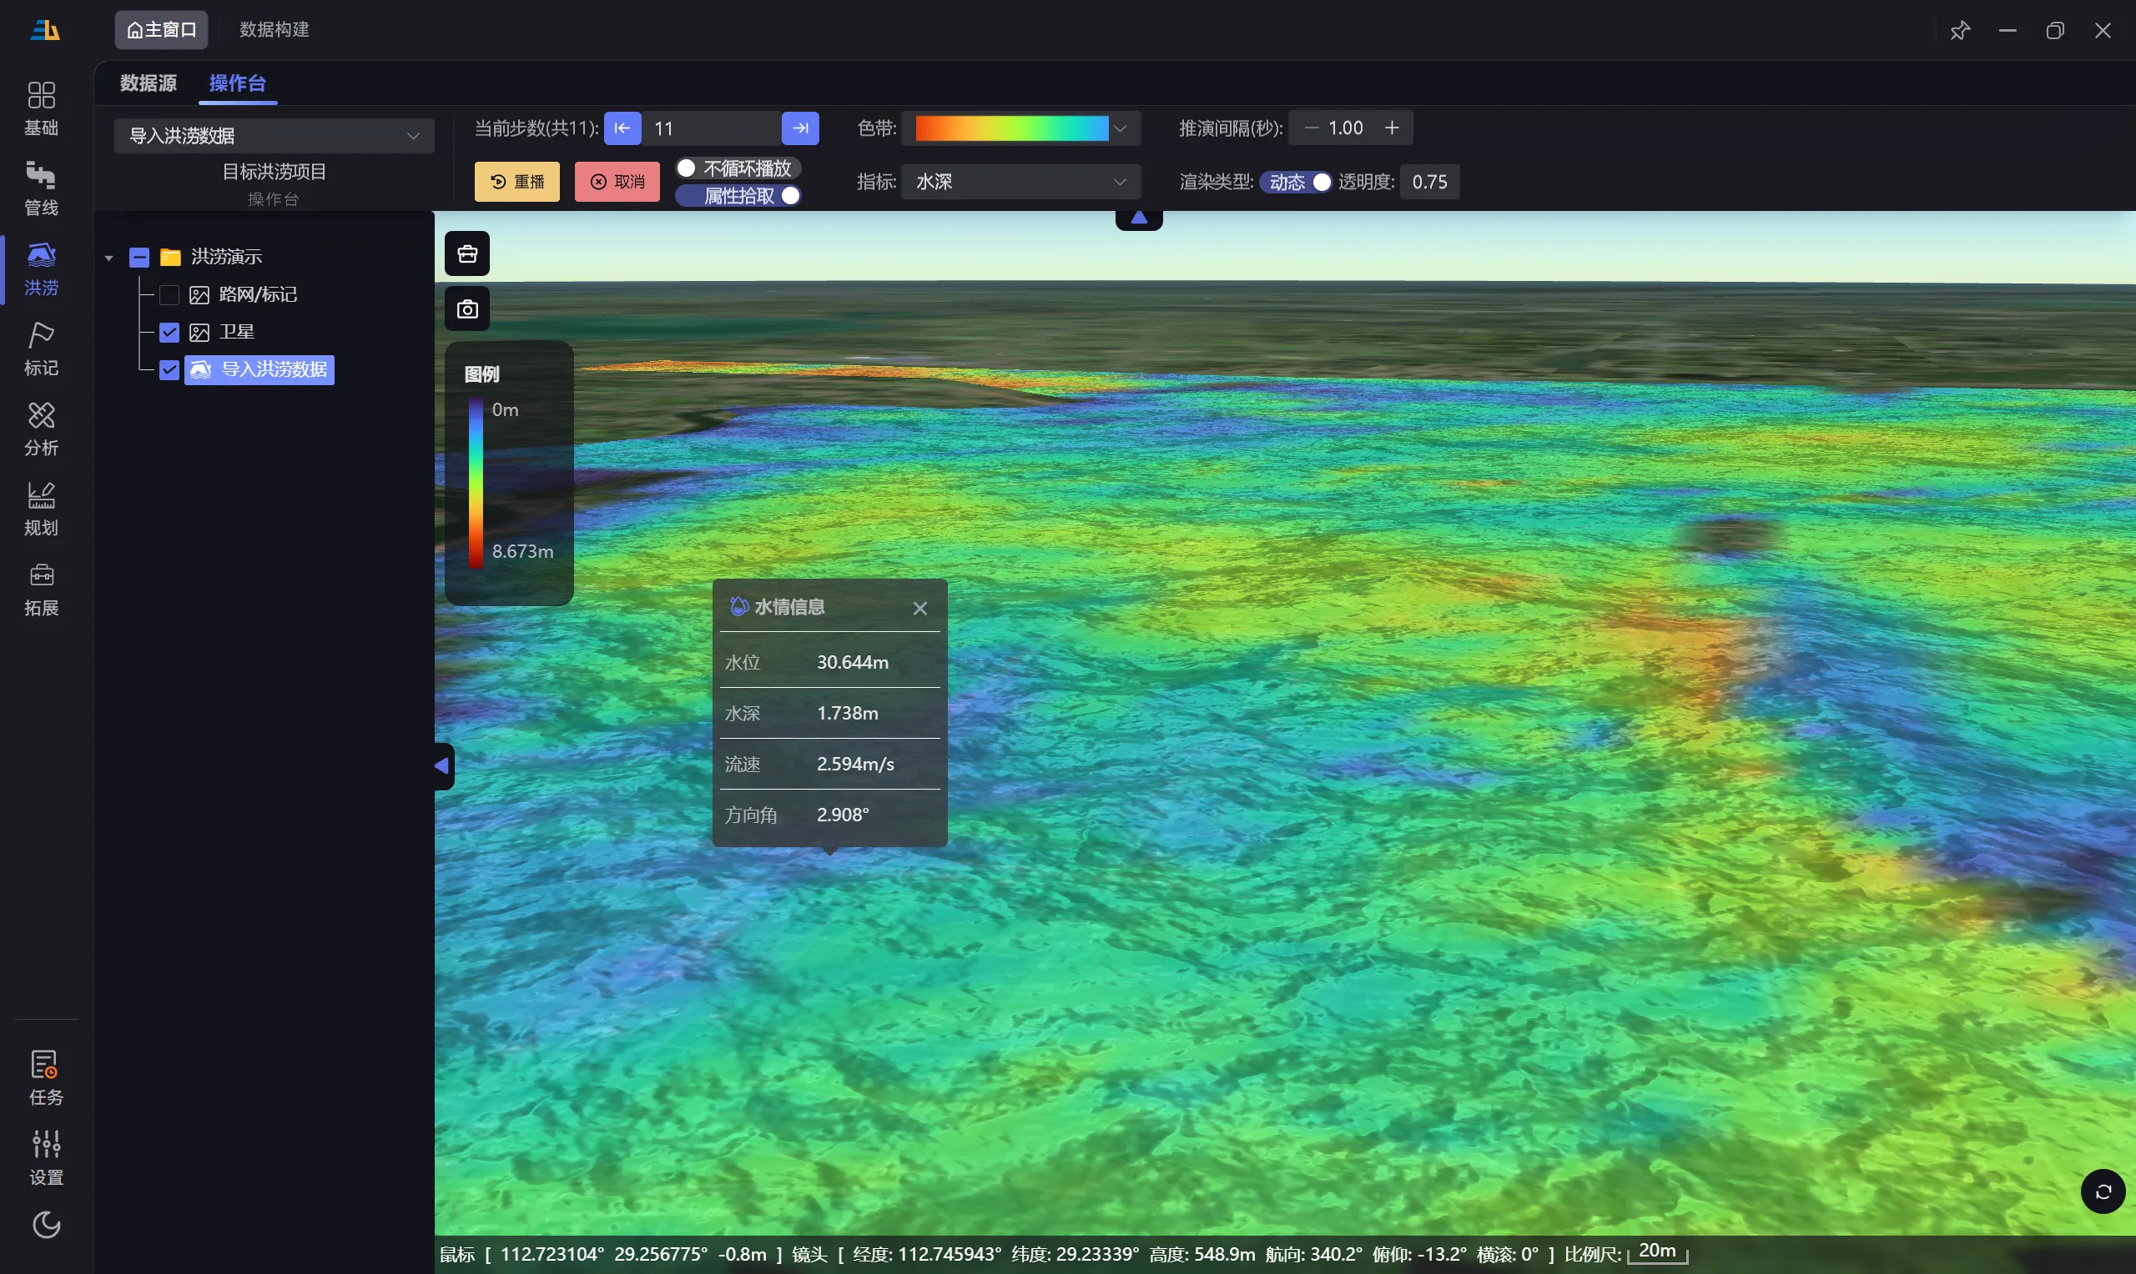The width and height of the screenshot is (2136, 1274).
Task: Open the 任务 tasks panel
Action: (46, 1076)
